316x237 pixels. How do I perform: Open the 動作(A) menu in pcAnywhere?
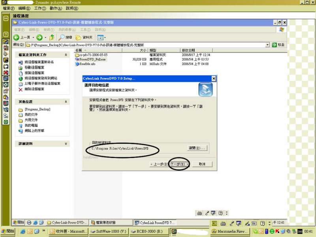point(56,8)
